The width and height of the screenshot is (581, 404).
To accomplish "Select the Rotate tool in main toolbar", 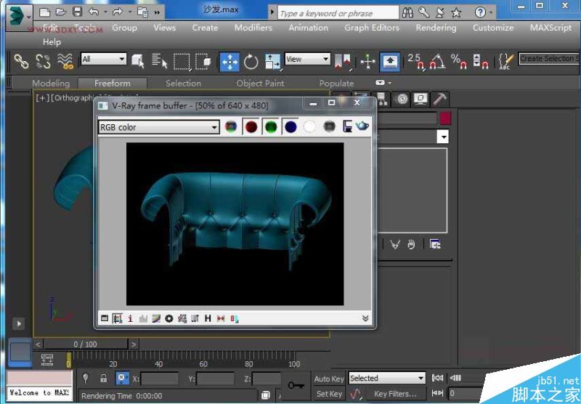I will point(251,62).
